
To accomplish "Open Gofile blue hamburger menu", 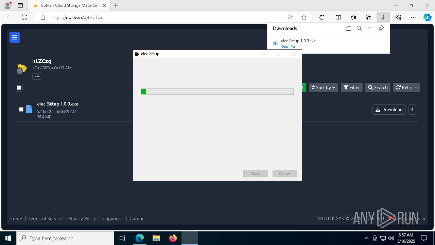I will (x=15, y=37).
